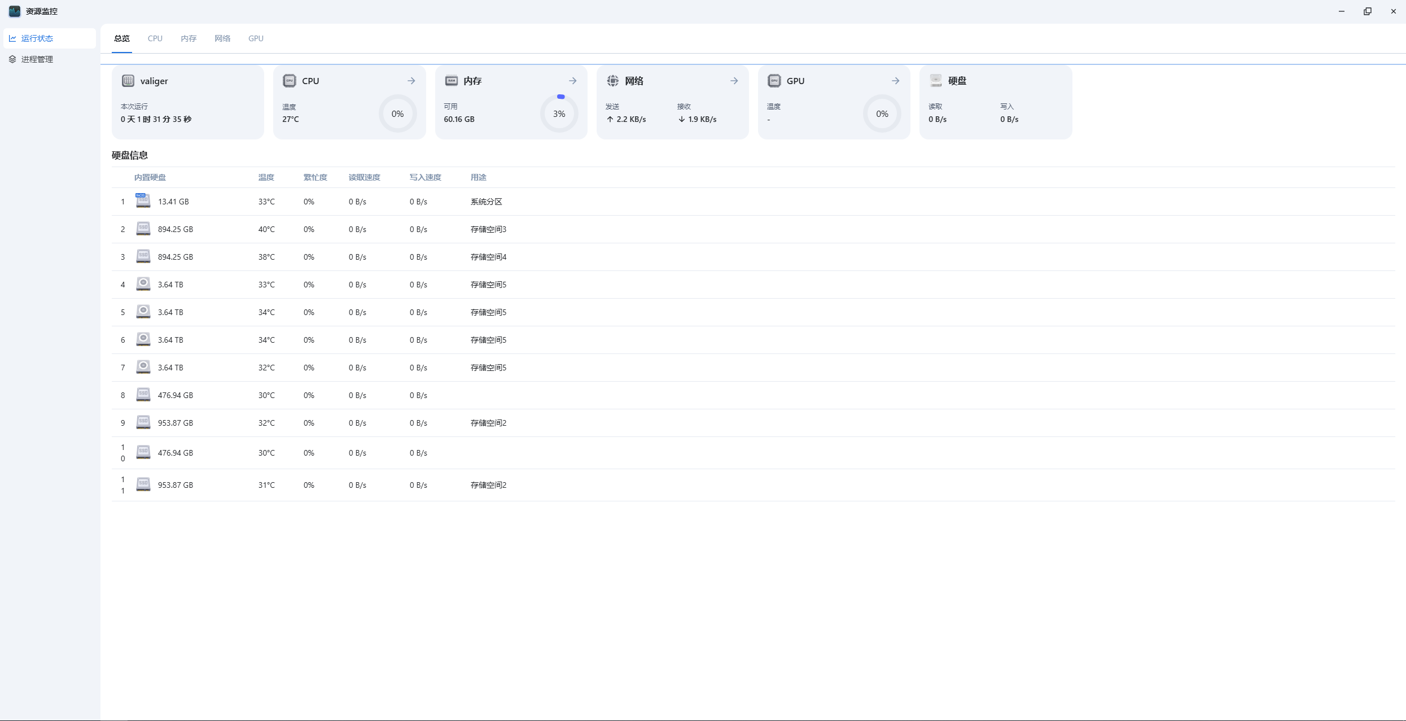Open 网络 details via the arrow
The width and height of the screenshot is (1406, 721).
(734, 81)
